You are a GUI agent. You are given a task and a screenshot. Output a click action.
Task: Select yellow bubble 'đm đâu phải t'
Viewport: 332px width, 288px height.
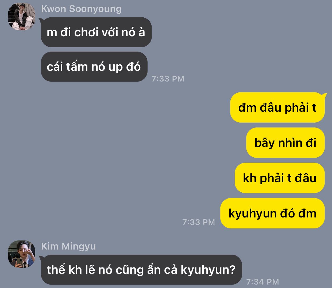tap(277, 107)
